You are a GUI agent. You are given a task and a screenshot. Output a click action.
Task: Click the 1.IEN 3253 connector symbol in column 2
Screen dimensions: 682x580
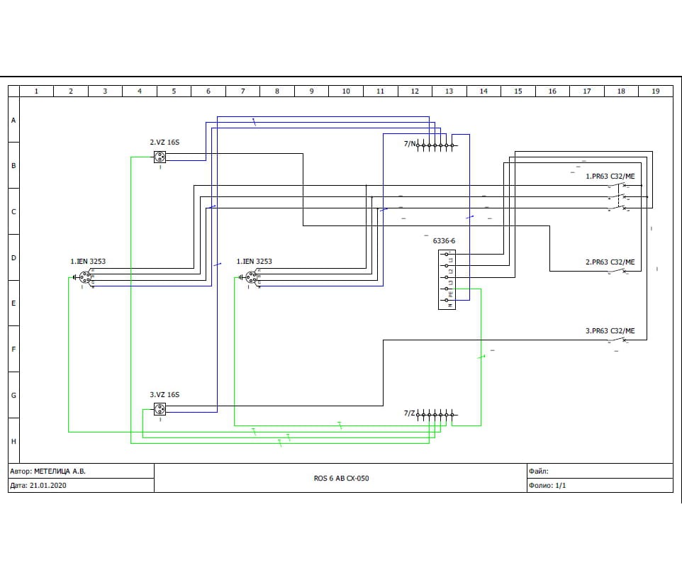pyautogui.click(x=84, y=279)
